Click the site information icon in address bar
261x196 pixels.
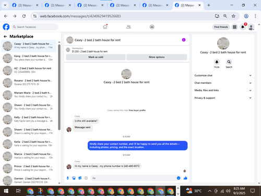click(x=35, y=16)
